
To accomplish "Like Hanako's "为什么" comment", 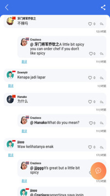I will point(90,102).
